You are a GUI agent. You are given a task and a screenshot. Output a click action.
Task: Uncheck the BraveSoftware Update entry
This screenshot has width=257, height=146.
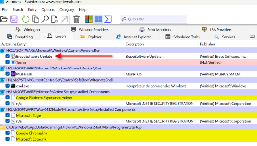(7, 56)
